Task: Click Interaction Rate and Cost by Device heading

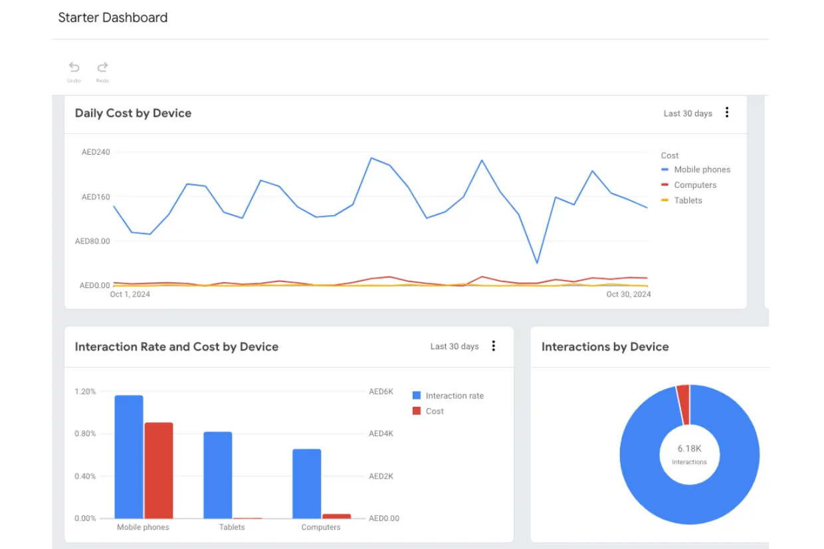Action: point(177,347)
